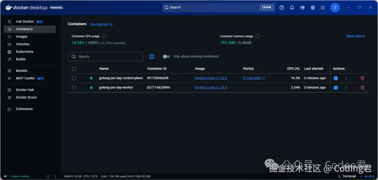Stop golang-per-day-control-plane container
Image resolution: width=378 pixels, height=180 pixels.
(x=336, y=78)
